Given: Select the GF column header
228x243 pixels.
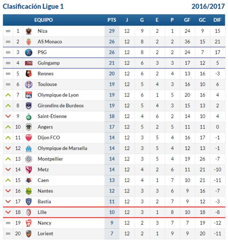Looking at the screenshot, I should pos(187,20).
